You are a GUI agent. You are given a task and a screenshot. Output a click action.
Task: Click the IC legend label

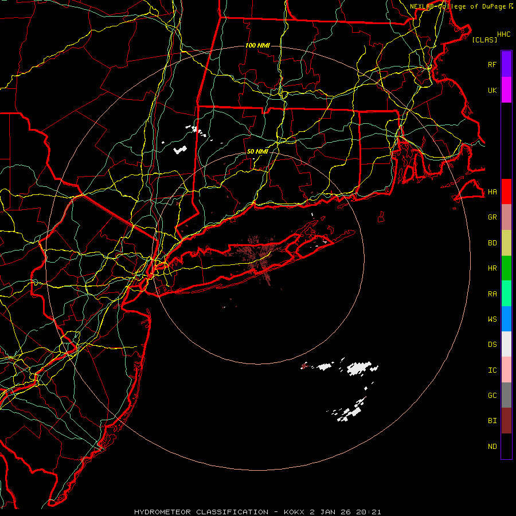492,370
